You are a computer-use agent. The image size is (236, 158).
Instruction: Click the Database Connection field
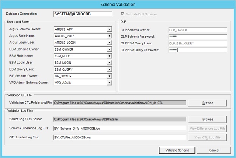point(82,14)
